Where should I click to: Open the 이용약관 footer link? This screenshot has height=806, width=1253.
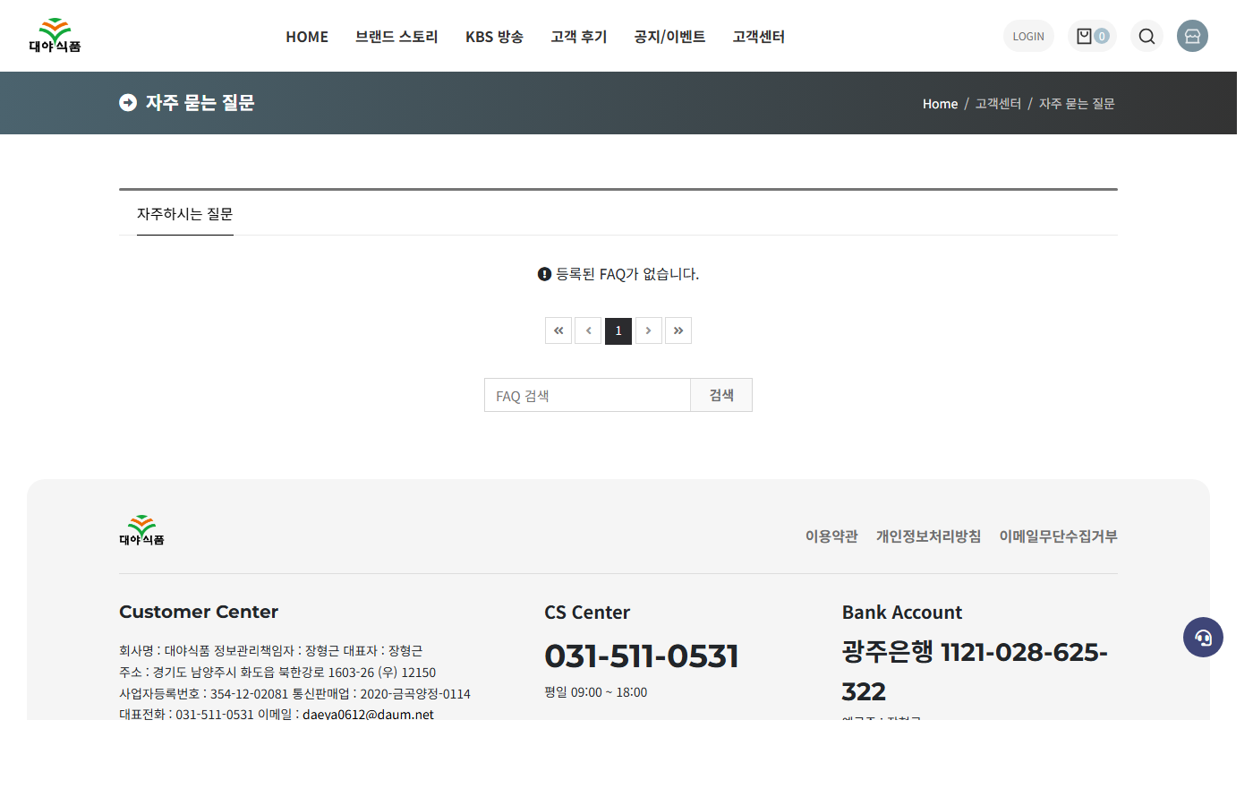[831, 536]
